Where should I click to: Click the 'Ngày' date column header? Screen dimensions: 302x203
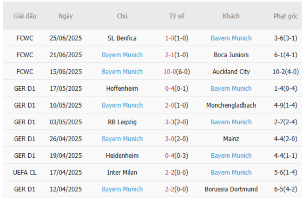click(66, 16)
